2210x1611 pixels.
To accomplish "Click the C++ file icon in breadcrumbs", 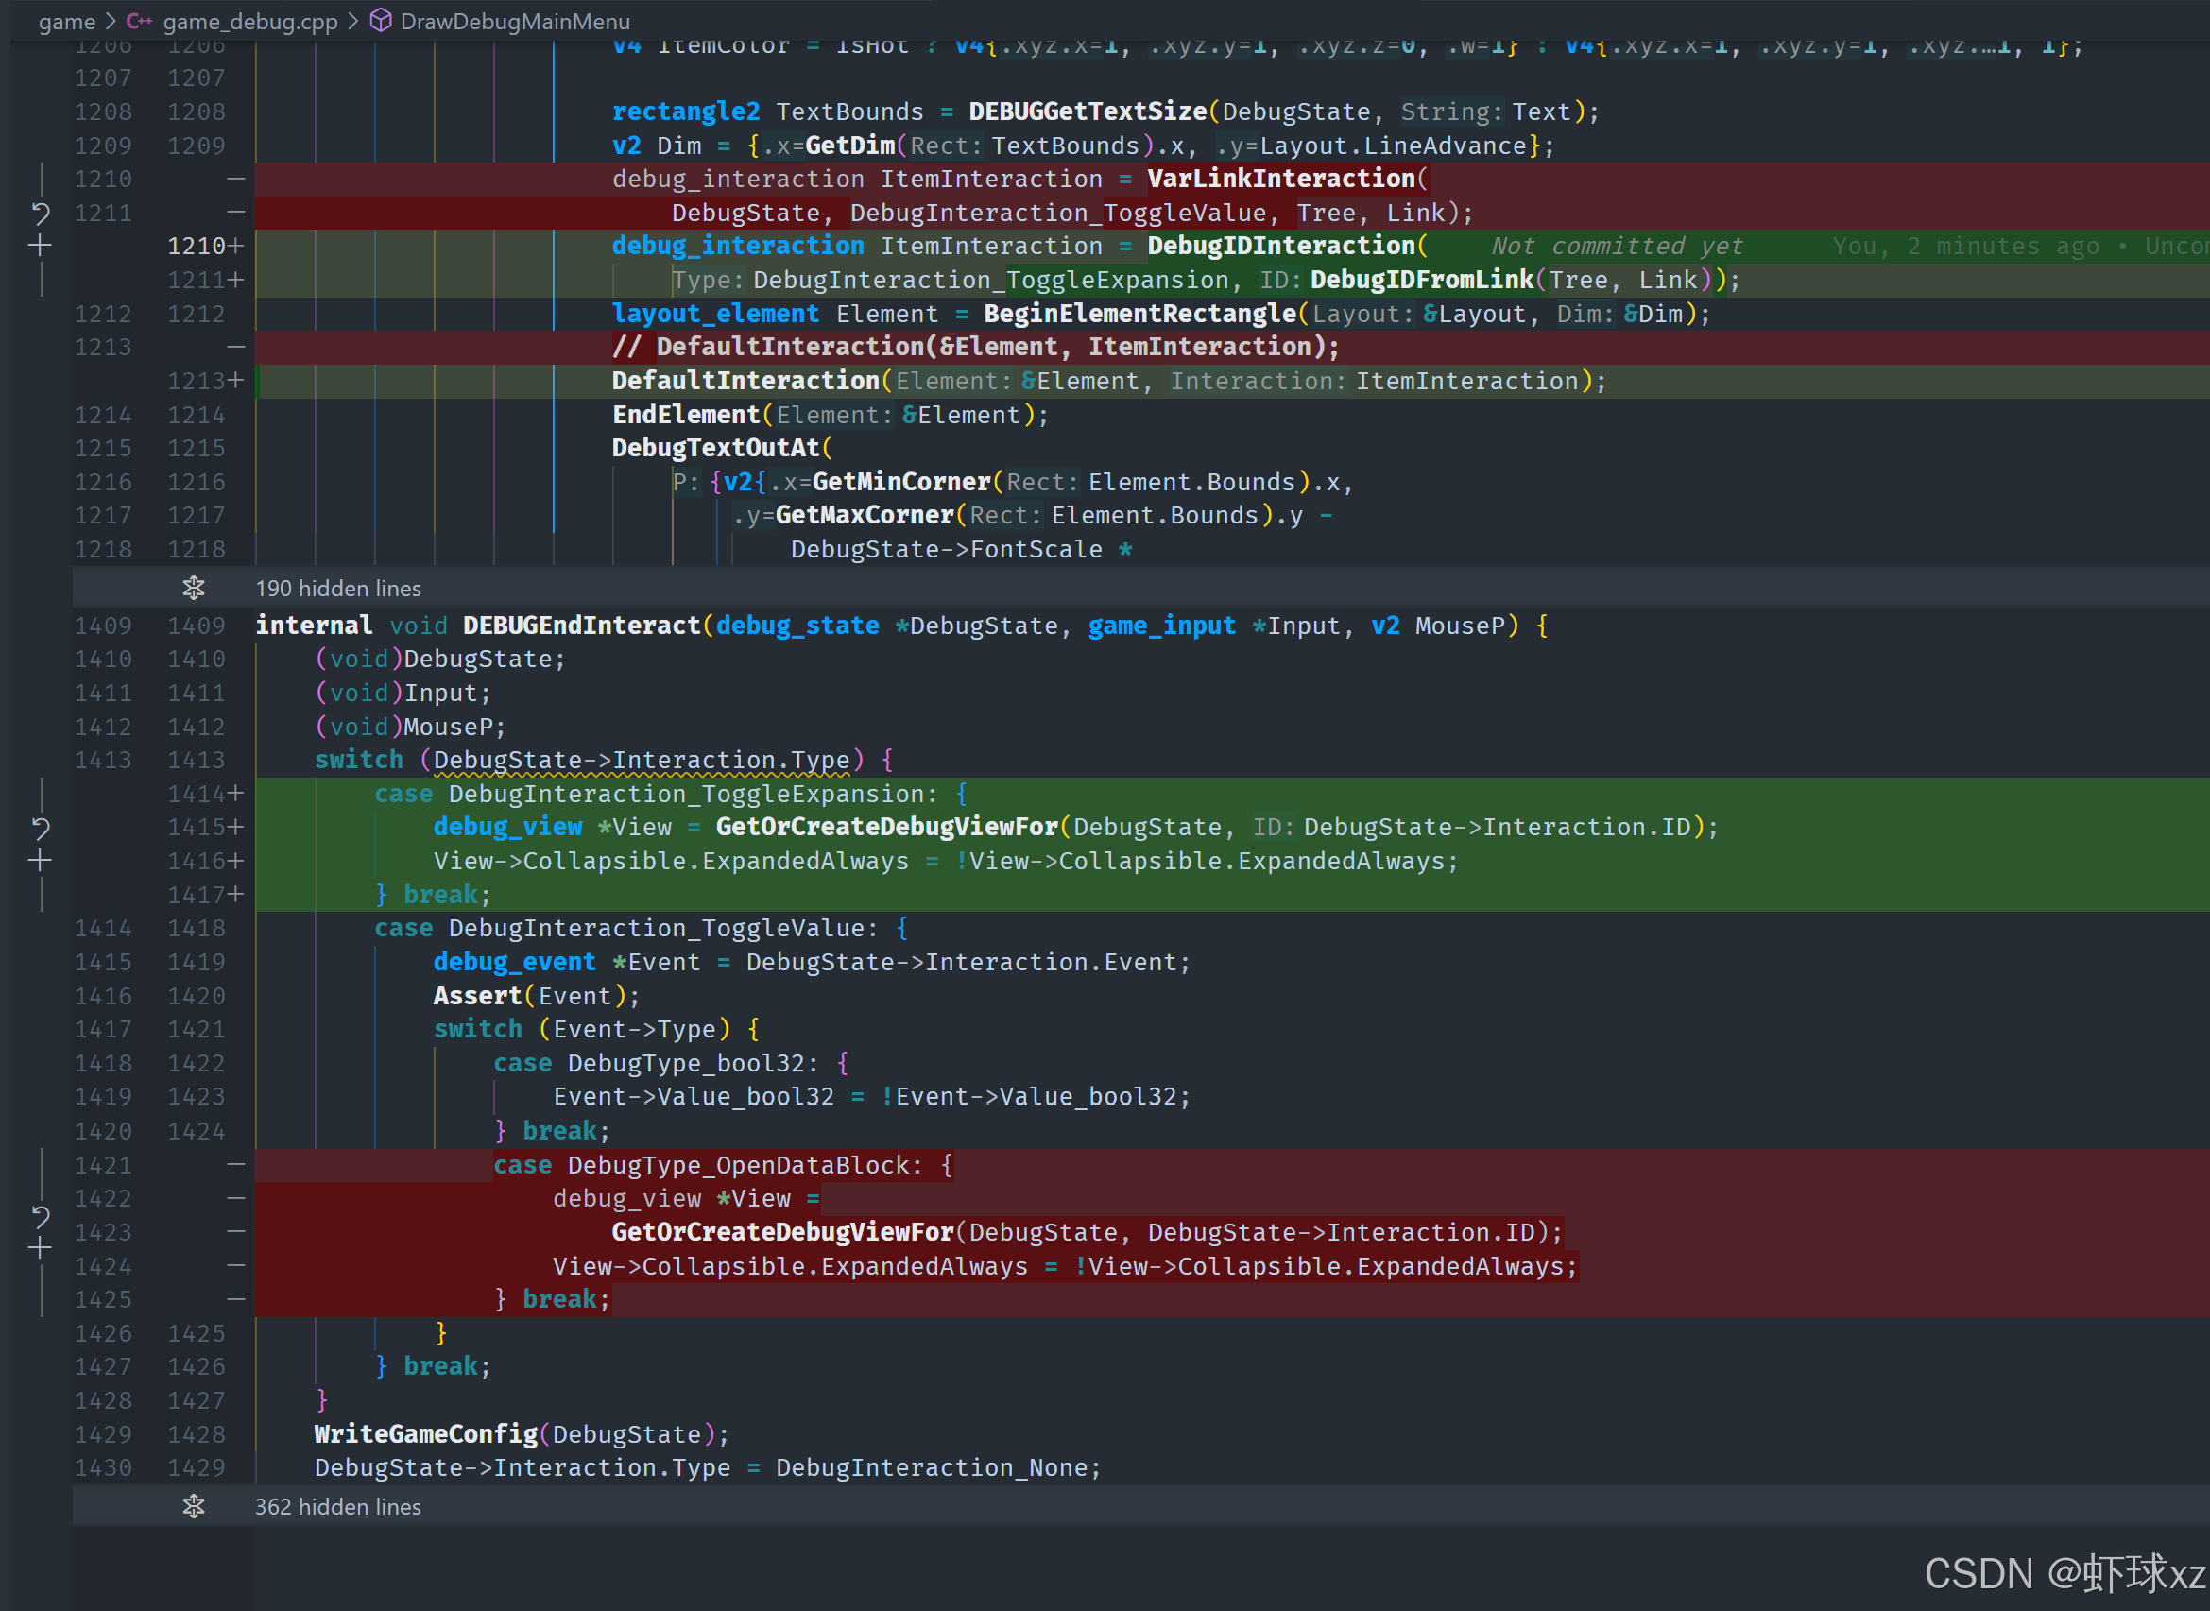I will tap(139, 22).
